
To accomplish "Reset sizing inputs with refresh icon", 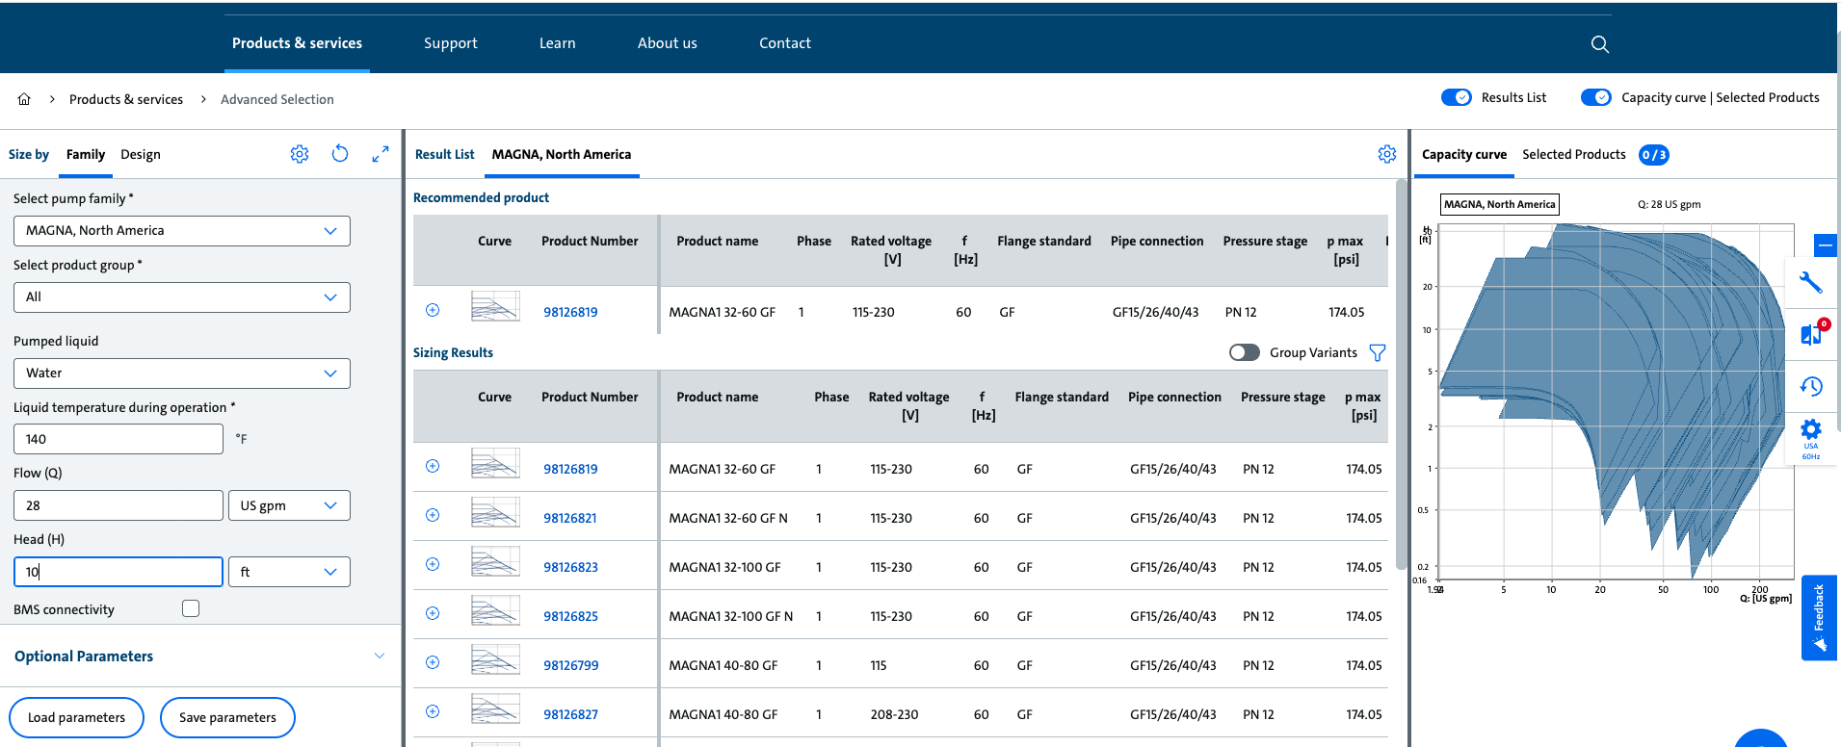I will tap(340, 154).
